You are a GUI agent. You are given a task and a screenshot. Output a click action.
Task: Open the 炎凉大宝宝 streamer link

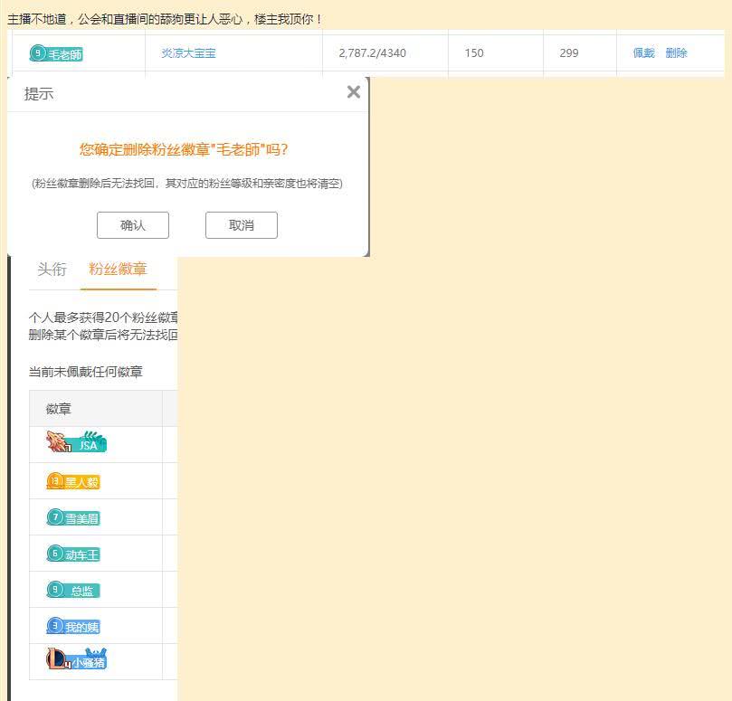187,53
